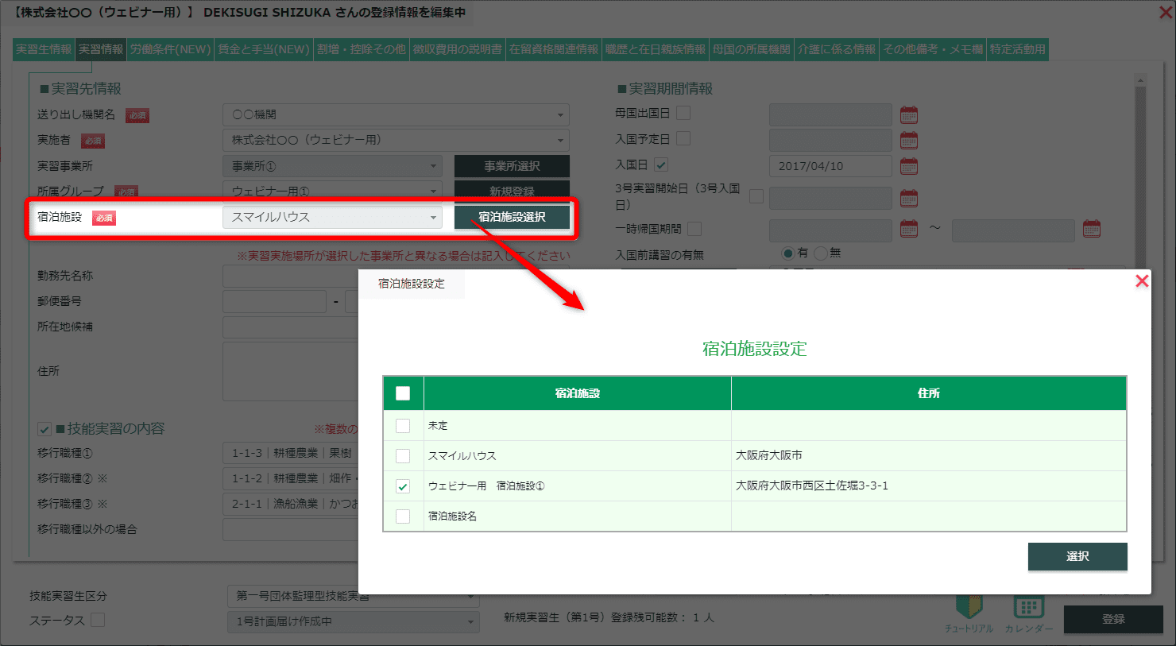The height and width of the screenshot is (646, 1176).
Task: Toggle the select-all checkbox in table header
Action: [x=403, y=393]
